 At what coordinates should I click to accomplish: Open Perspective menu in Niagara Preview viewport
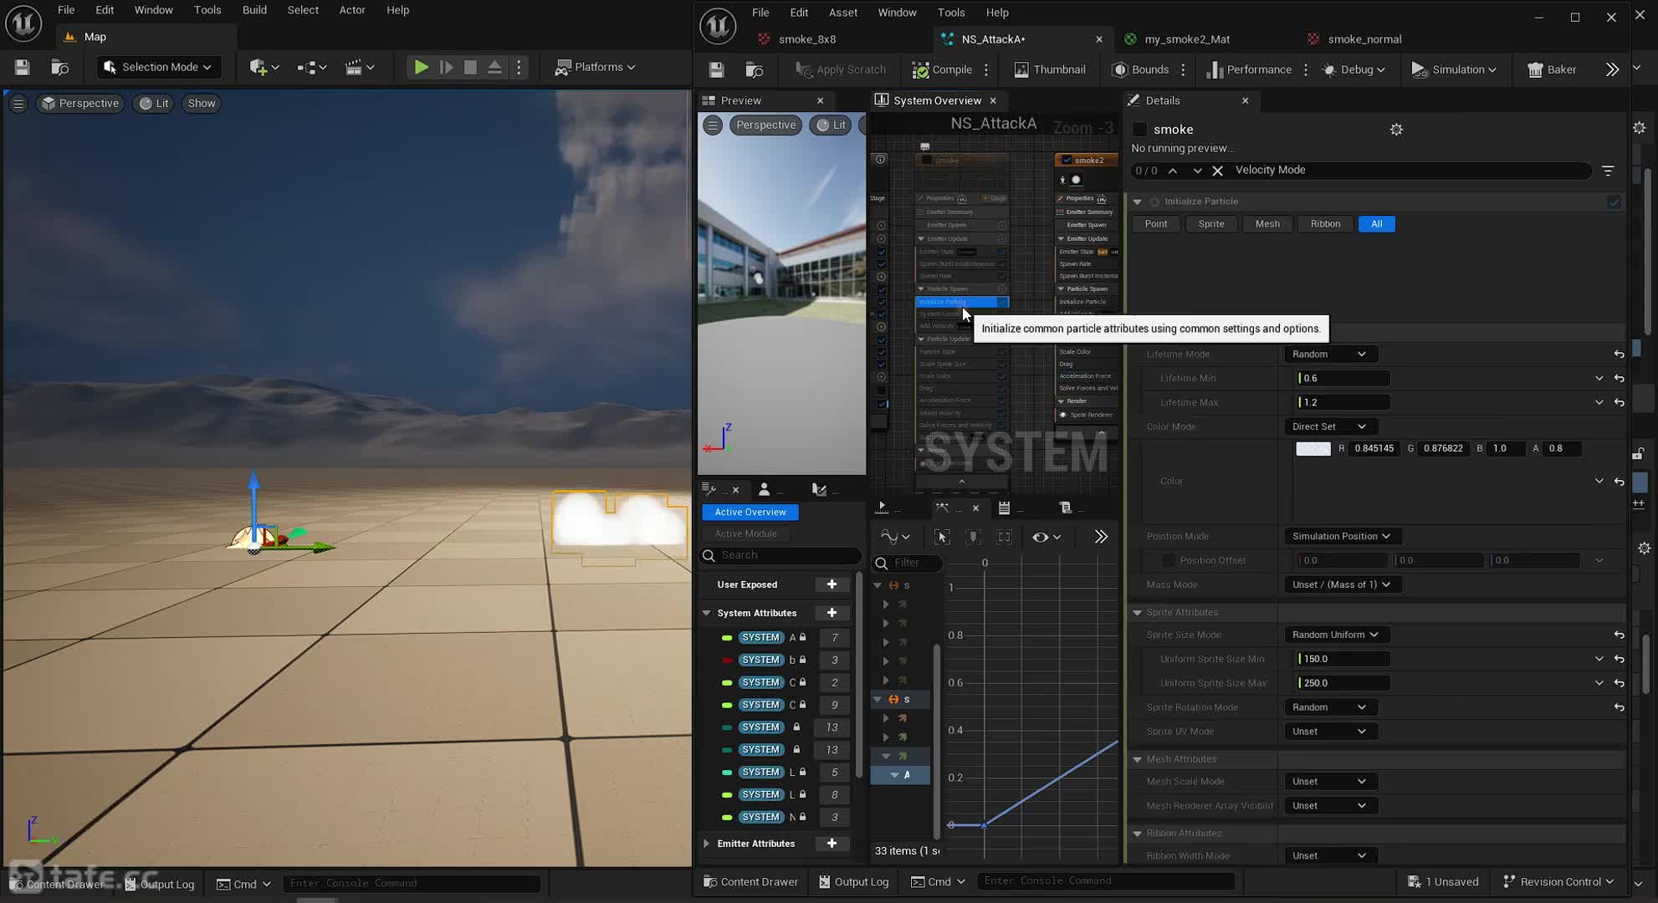(x=765, y=125)
